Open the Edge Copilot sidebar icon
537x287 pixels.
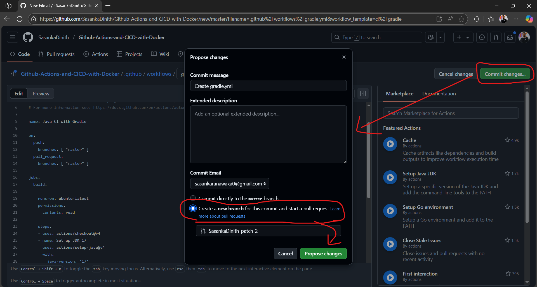point(529,19)
